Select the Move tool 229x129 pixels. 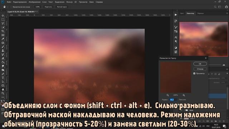tap(3, 15)
